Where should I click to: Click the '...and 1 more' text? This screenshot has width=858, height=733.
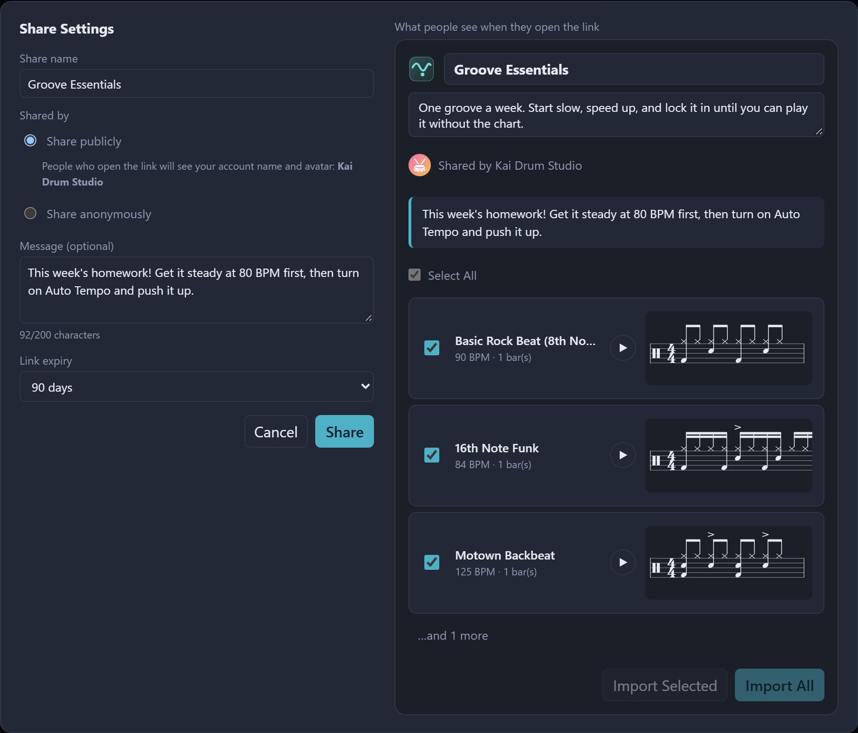pyautogui.click(x=453, y=636)
